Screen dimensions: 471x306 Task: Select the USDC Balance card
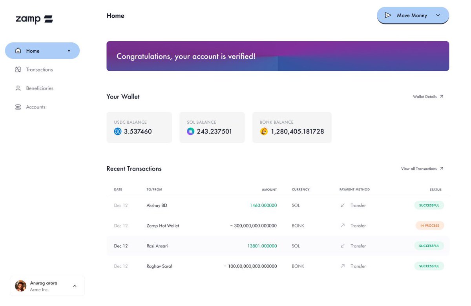pyautogui.click(x=139, y=127)
